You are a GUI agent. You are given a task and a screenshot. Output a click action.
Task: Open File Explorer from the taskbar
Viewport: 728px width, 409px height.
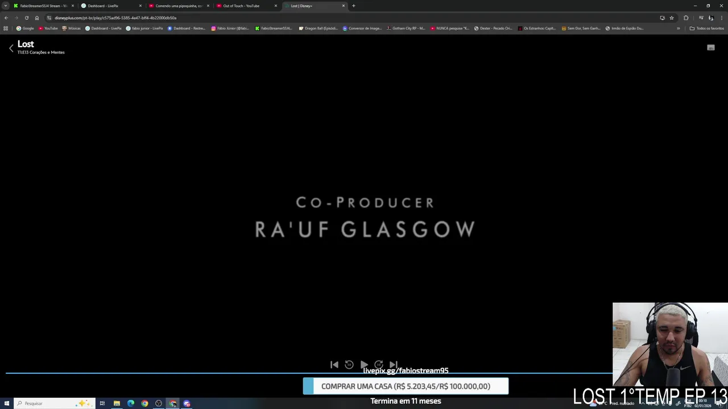(117, 403)
